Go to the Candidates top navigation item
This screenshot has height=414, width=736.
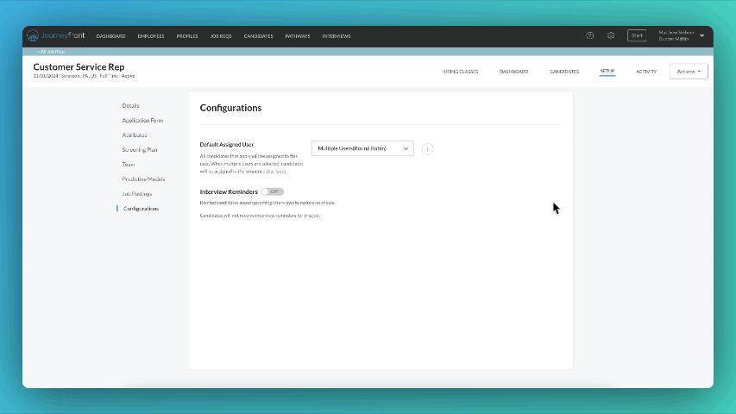258,36
